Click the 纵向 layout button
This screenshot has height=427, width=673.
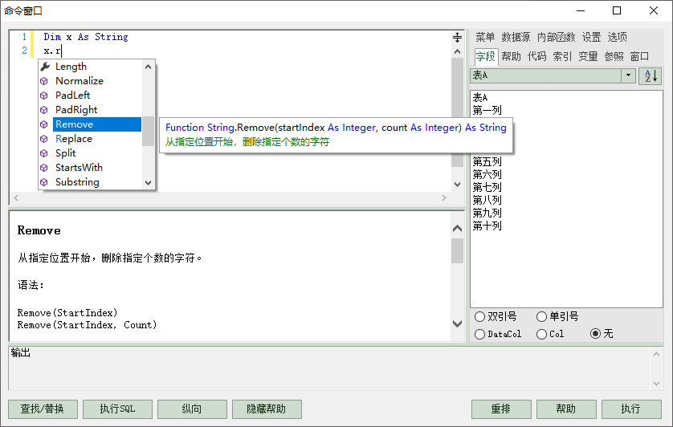[192, 409]
